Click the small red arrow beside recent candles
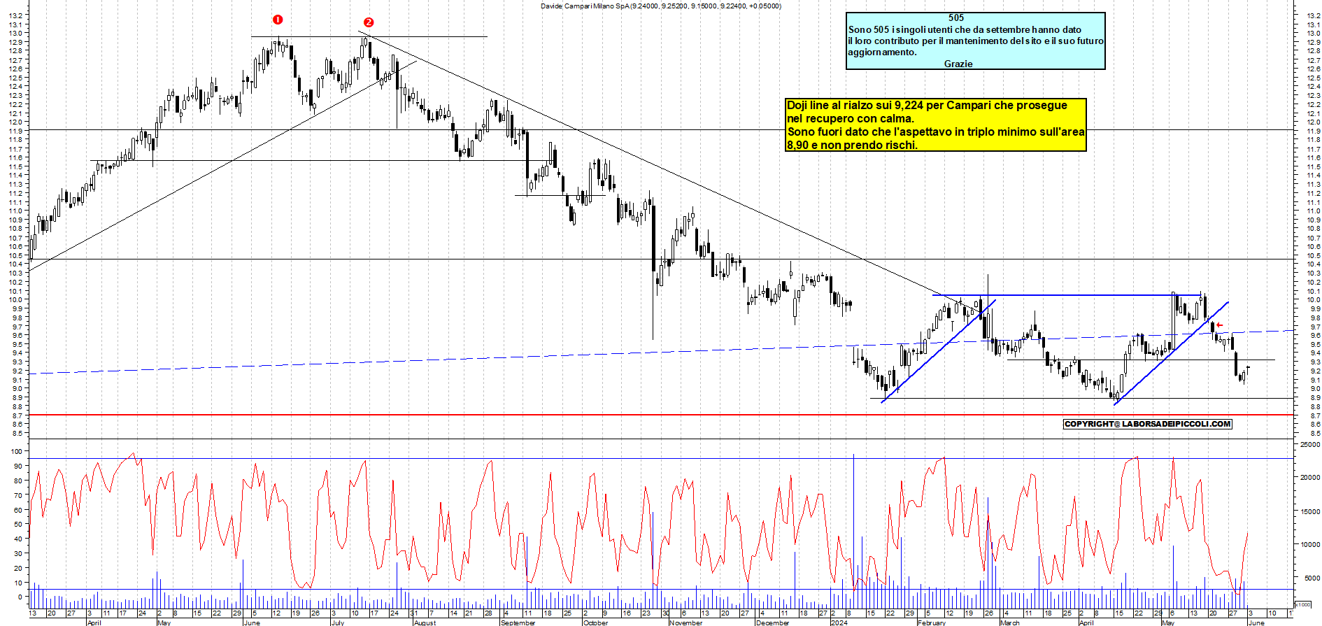The width and height of the screenshot is (1322, 626). coord(1219,325)
